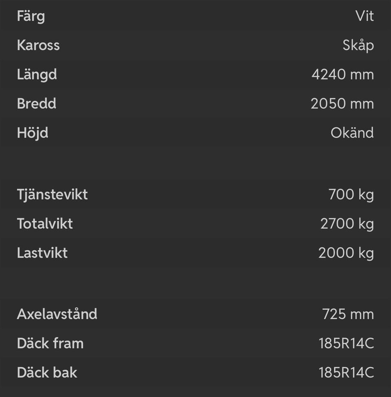Click the Däck fram label
391x397 pixels.
coord(50,344)
